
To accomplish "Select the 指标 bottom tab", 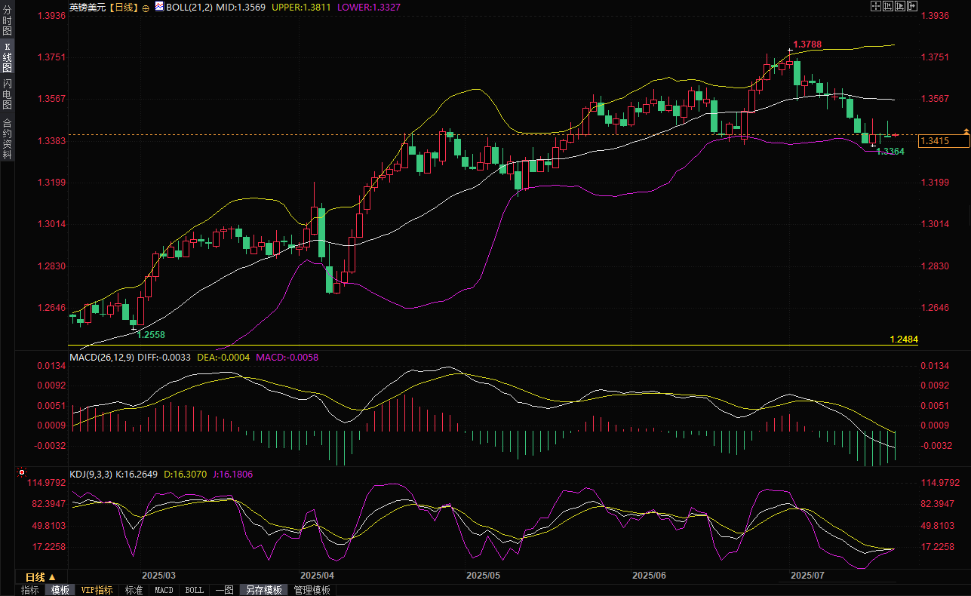I will click(x=30, y=590).
